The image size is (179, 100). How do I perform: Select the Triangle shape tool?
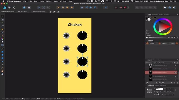3,61
